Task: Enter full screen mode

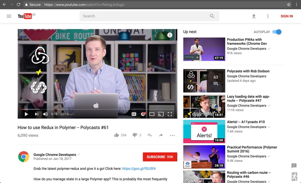Action: click(170, 114)
